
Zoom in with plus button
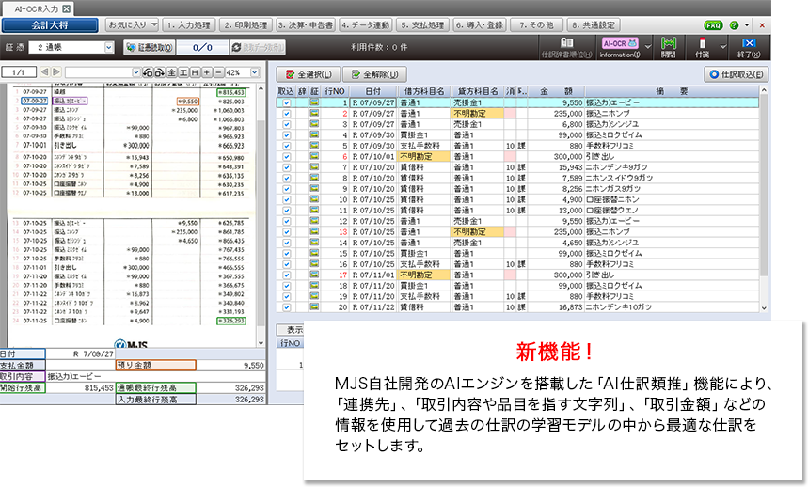tap(207, 72)
